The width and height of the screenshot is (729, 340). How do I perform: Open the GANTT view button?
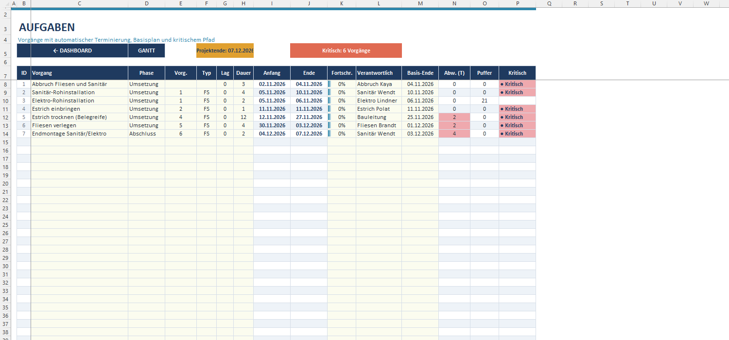[146, 51]
